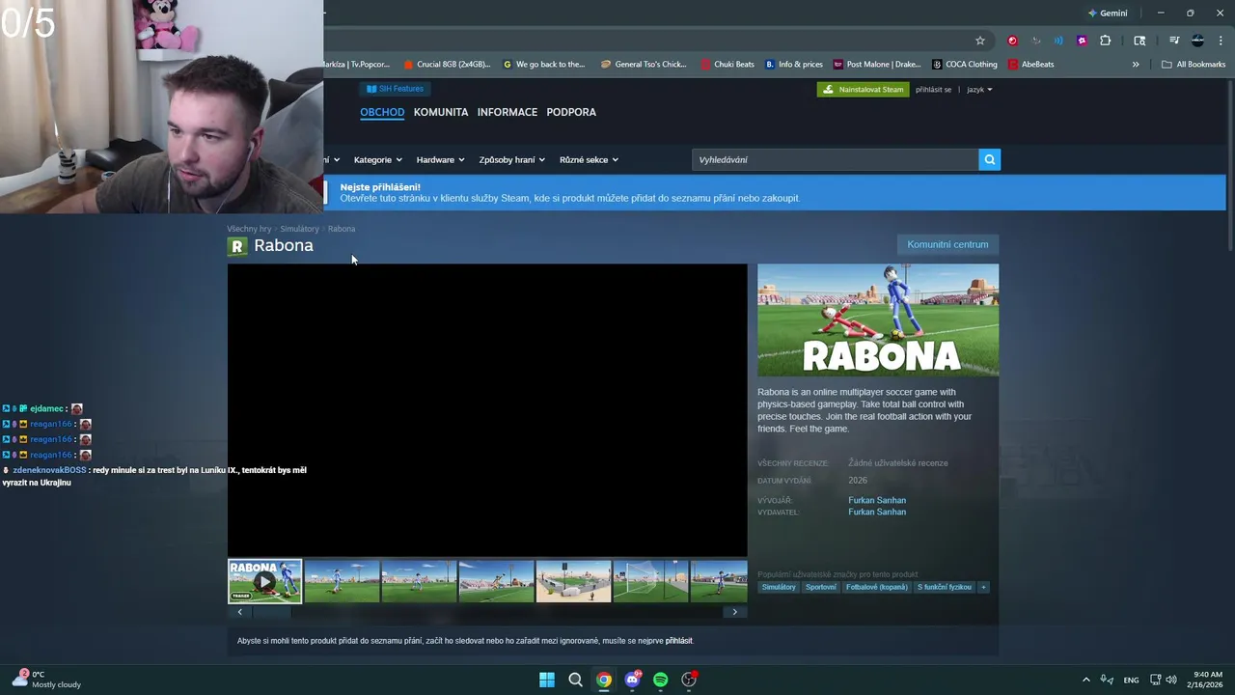Open the KOMUNITA tab
Viewport: 1235px width, 695px height.
[441, 112]
